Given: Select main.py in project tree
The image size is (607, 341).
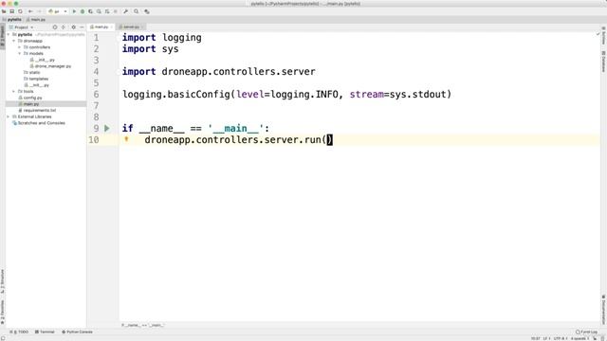Looking at the screenshot, I should coord(28,104).
